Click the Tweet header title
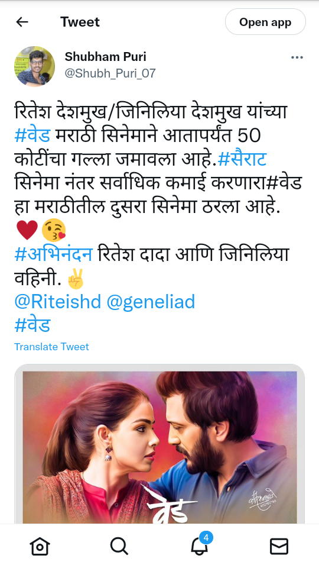Screen dimensions: 319x568 [80, 22]
